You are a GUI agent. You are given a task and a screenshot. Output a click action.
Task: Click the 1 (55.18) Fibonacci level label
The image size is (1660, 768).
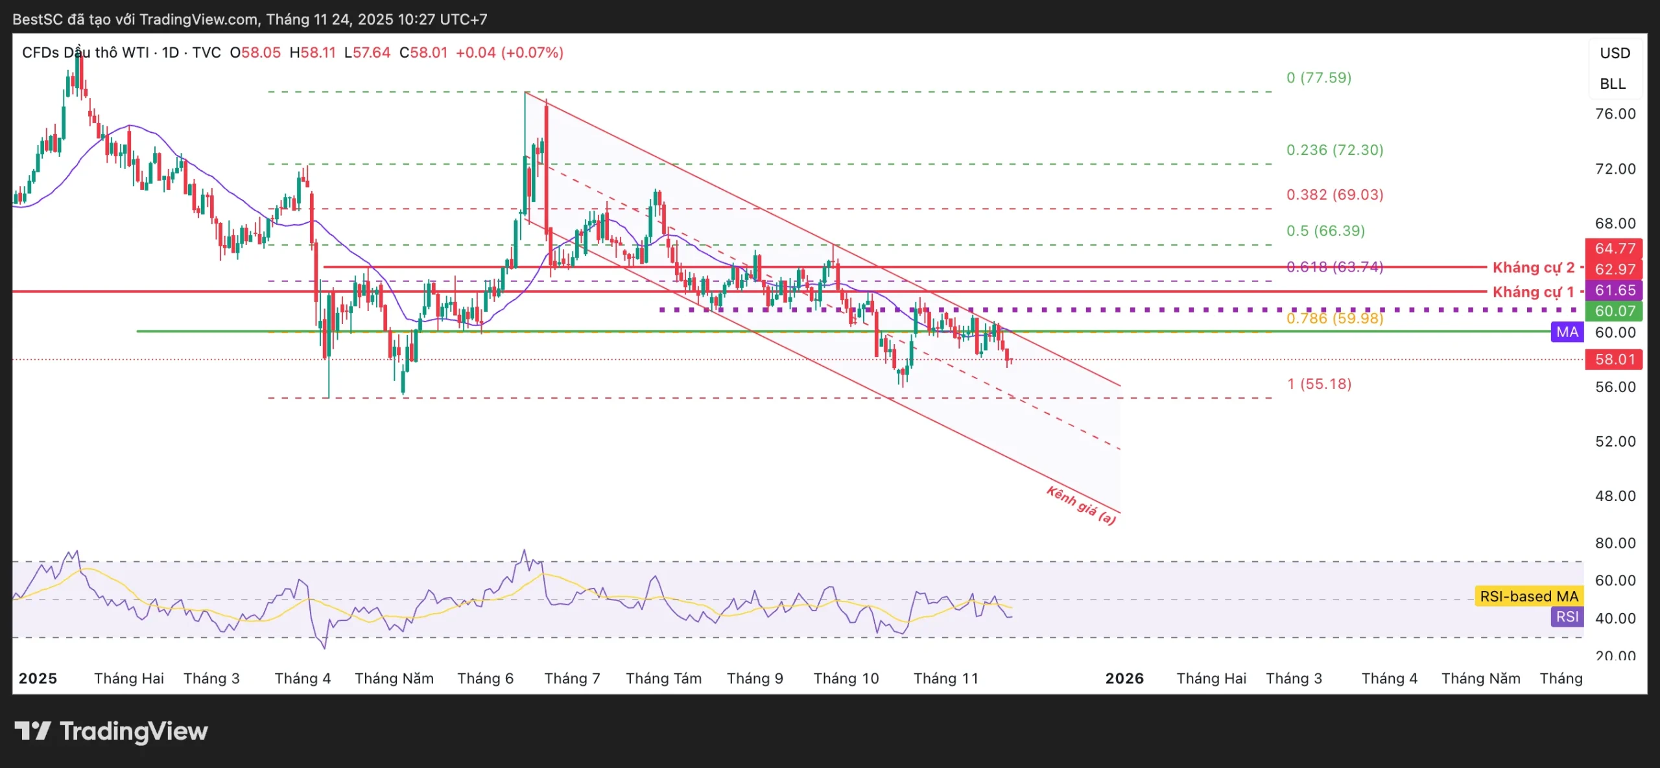click(x=1319, y=384)
